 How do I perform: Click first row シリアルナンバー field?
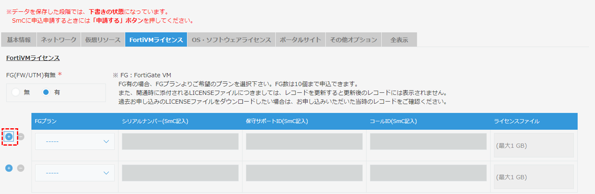click(180, 142)
